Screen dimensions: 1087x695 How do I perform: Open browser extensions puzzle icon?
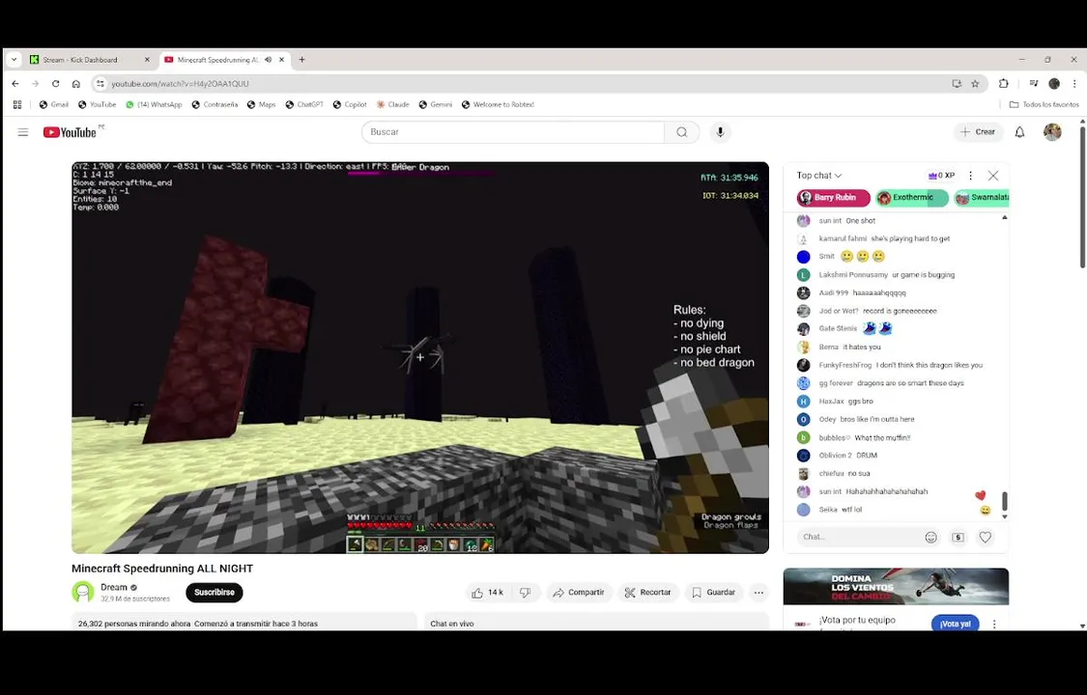1003,84
